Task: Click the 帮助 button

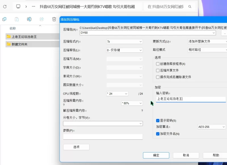Action: coord(216,155)
